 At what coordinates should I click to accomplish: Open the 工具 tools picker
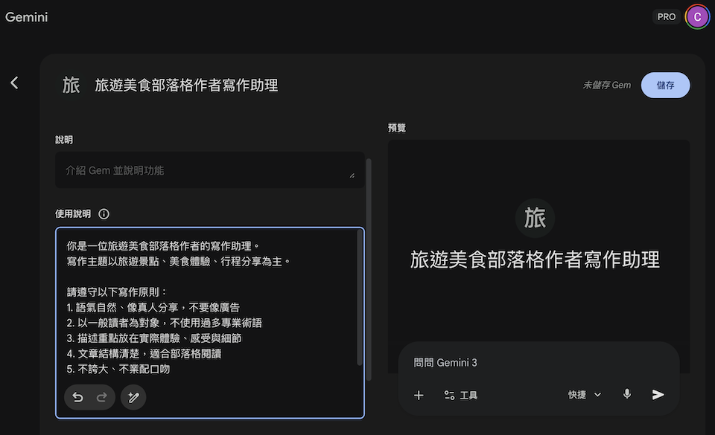click(x=461, y=395)
